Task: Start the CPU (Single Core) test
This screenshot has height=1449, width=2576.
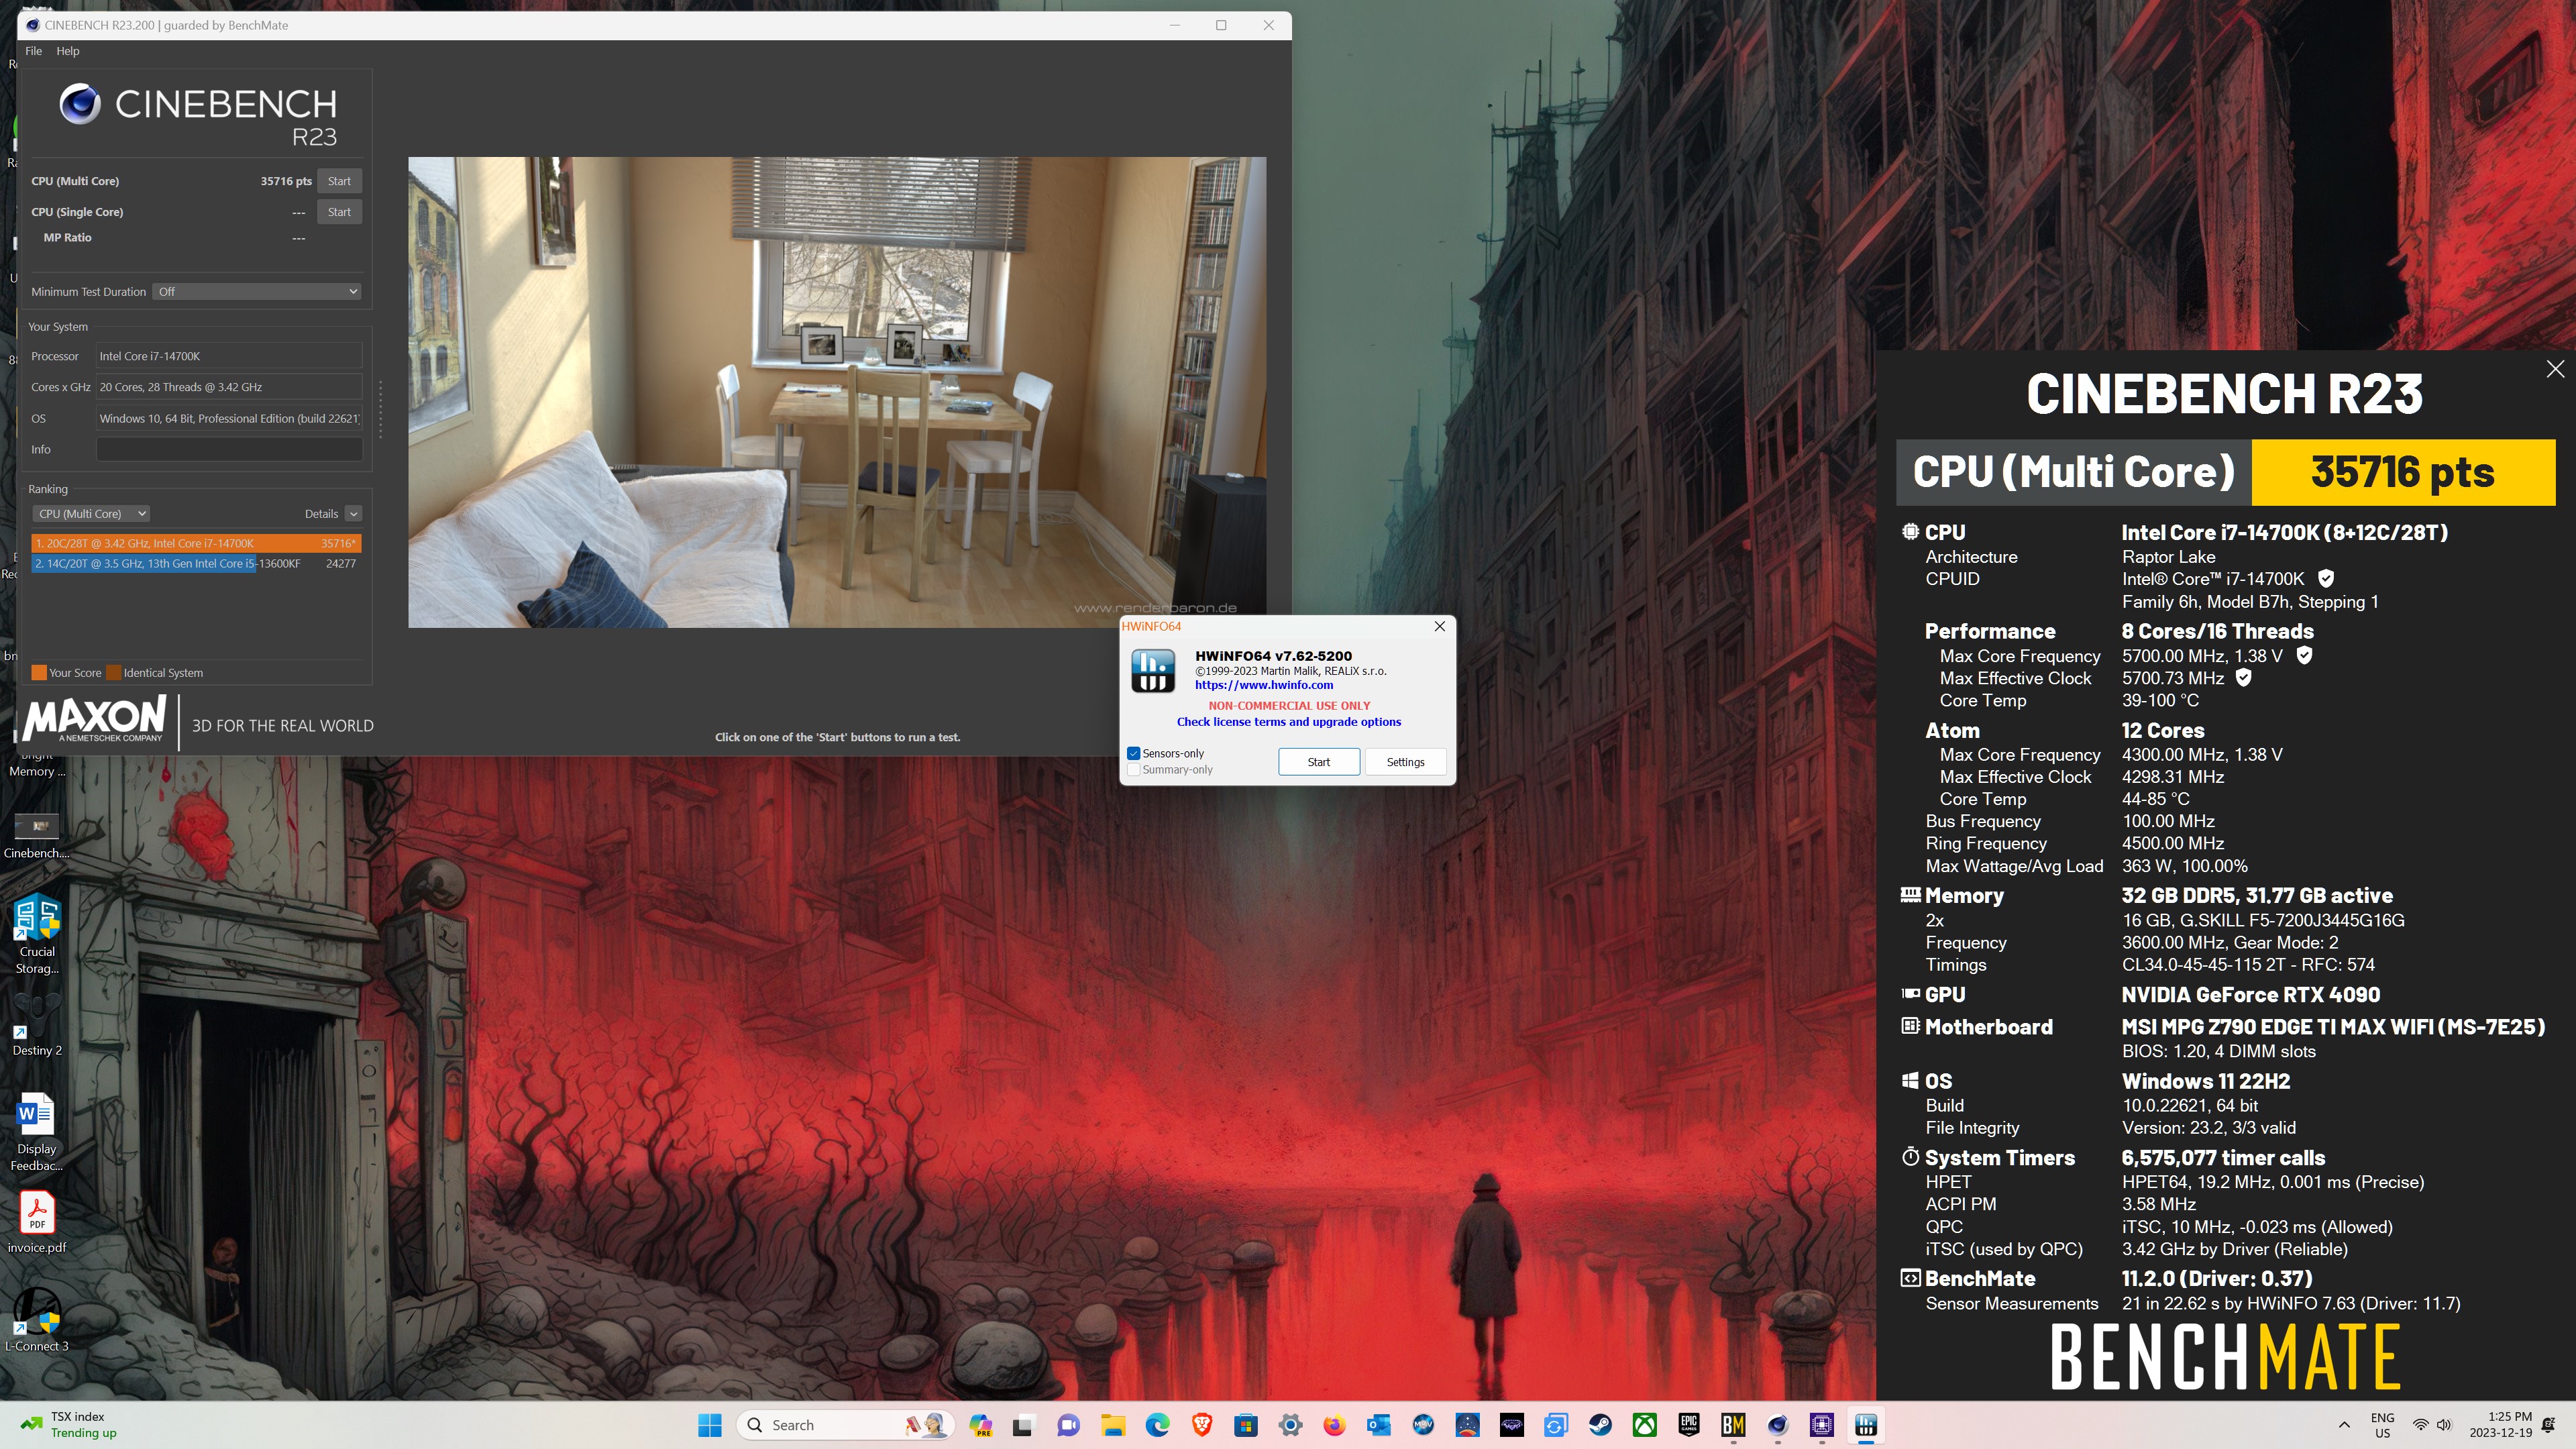Action: (x=339, y=212)
